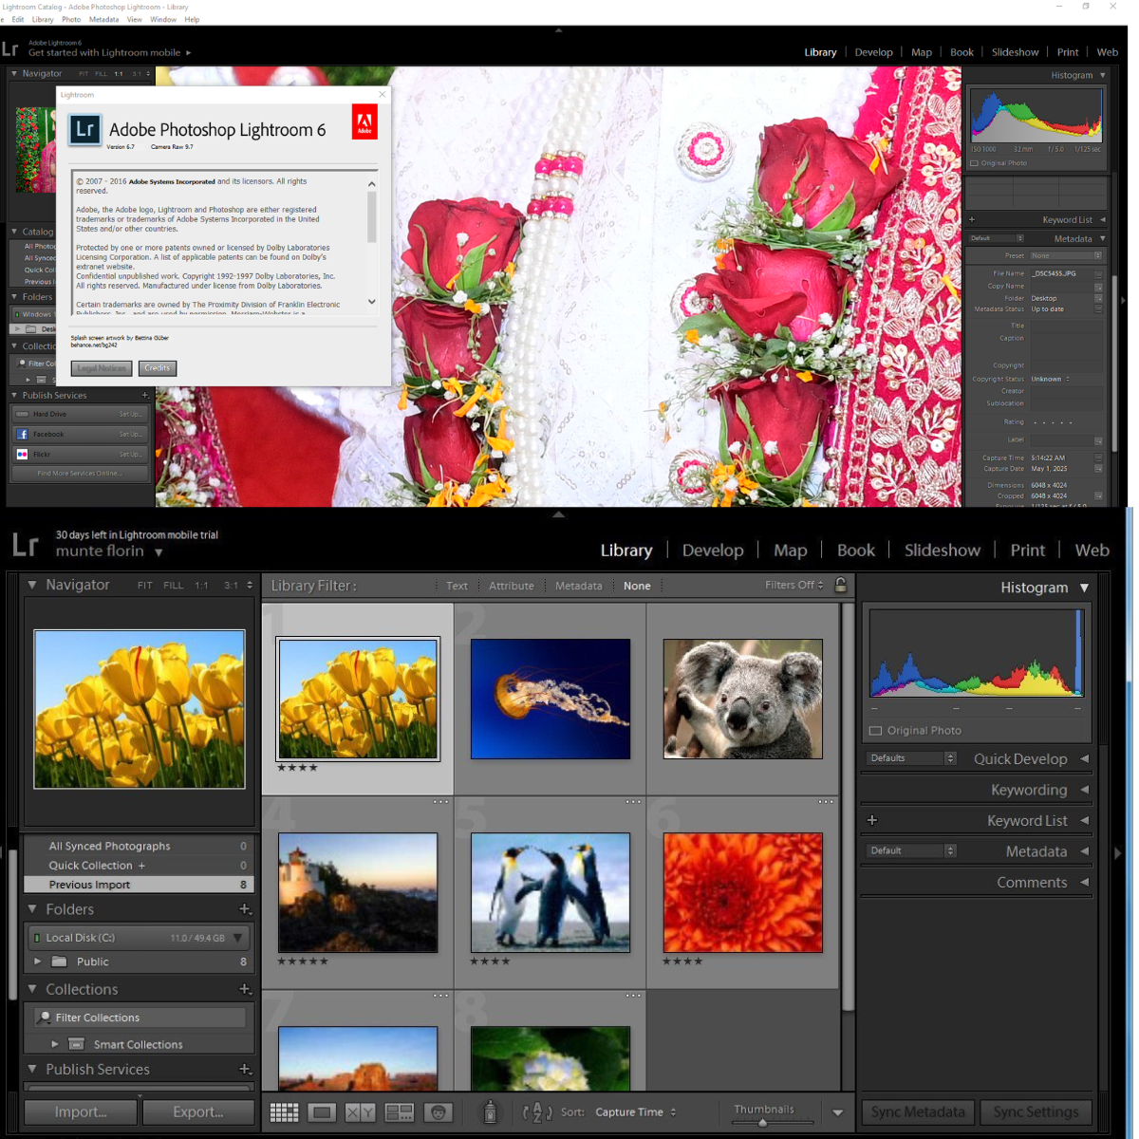Image resolution: width=1139 pixels, height=1139 pixels.
Task: Open Compare view (X|Y) icon
Action: 360,1112
